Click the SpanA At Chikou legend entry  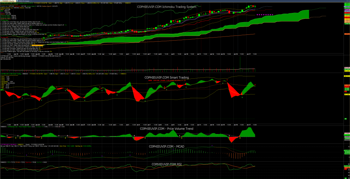tap(9, 17)
